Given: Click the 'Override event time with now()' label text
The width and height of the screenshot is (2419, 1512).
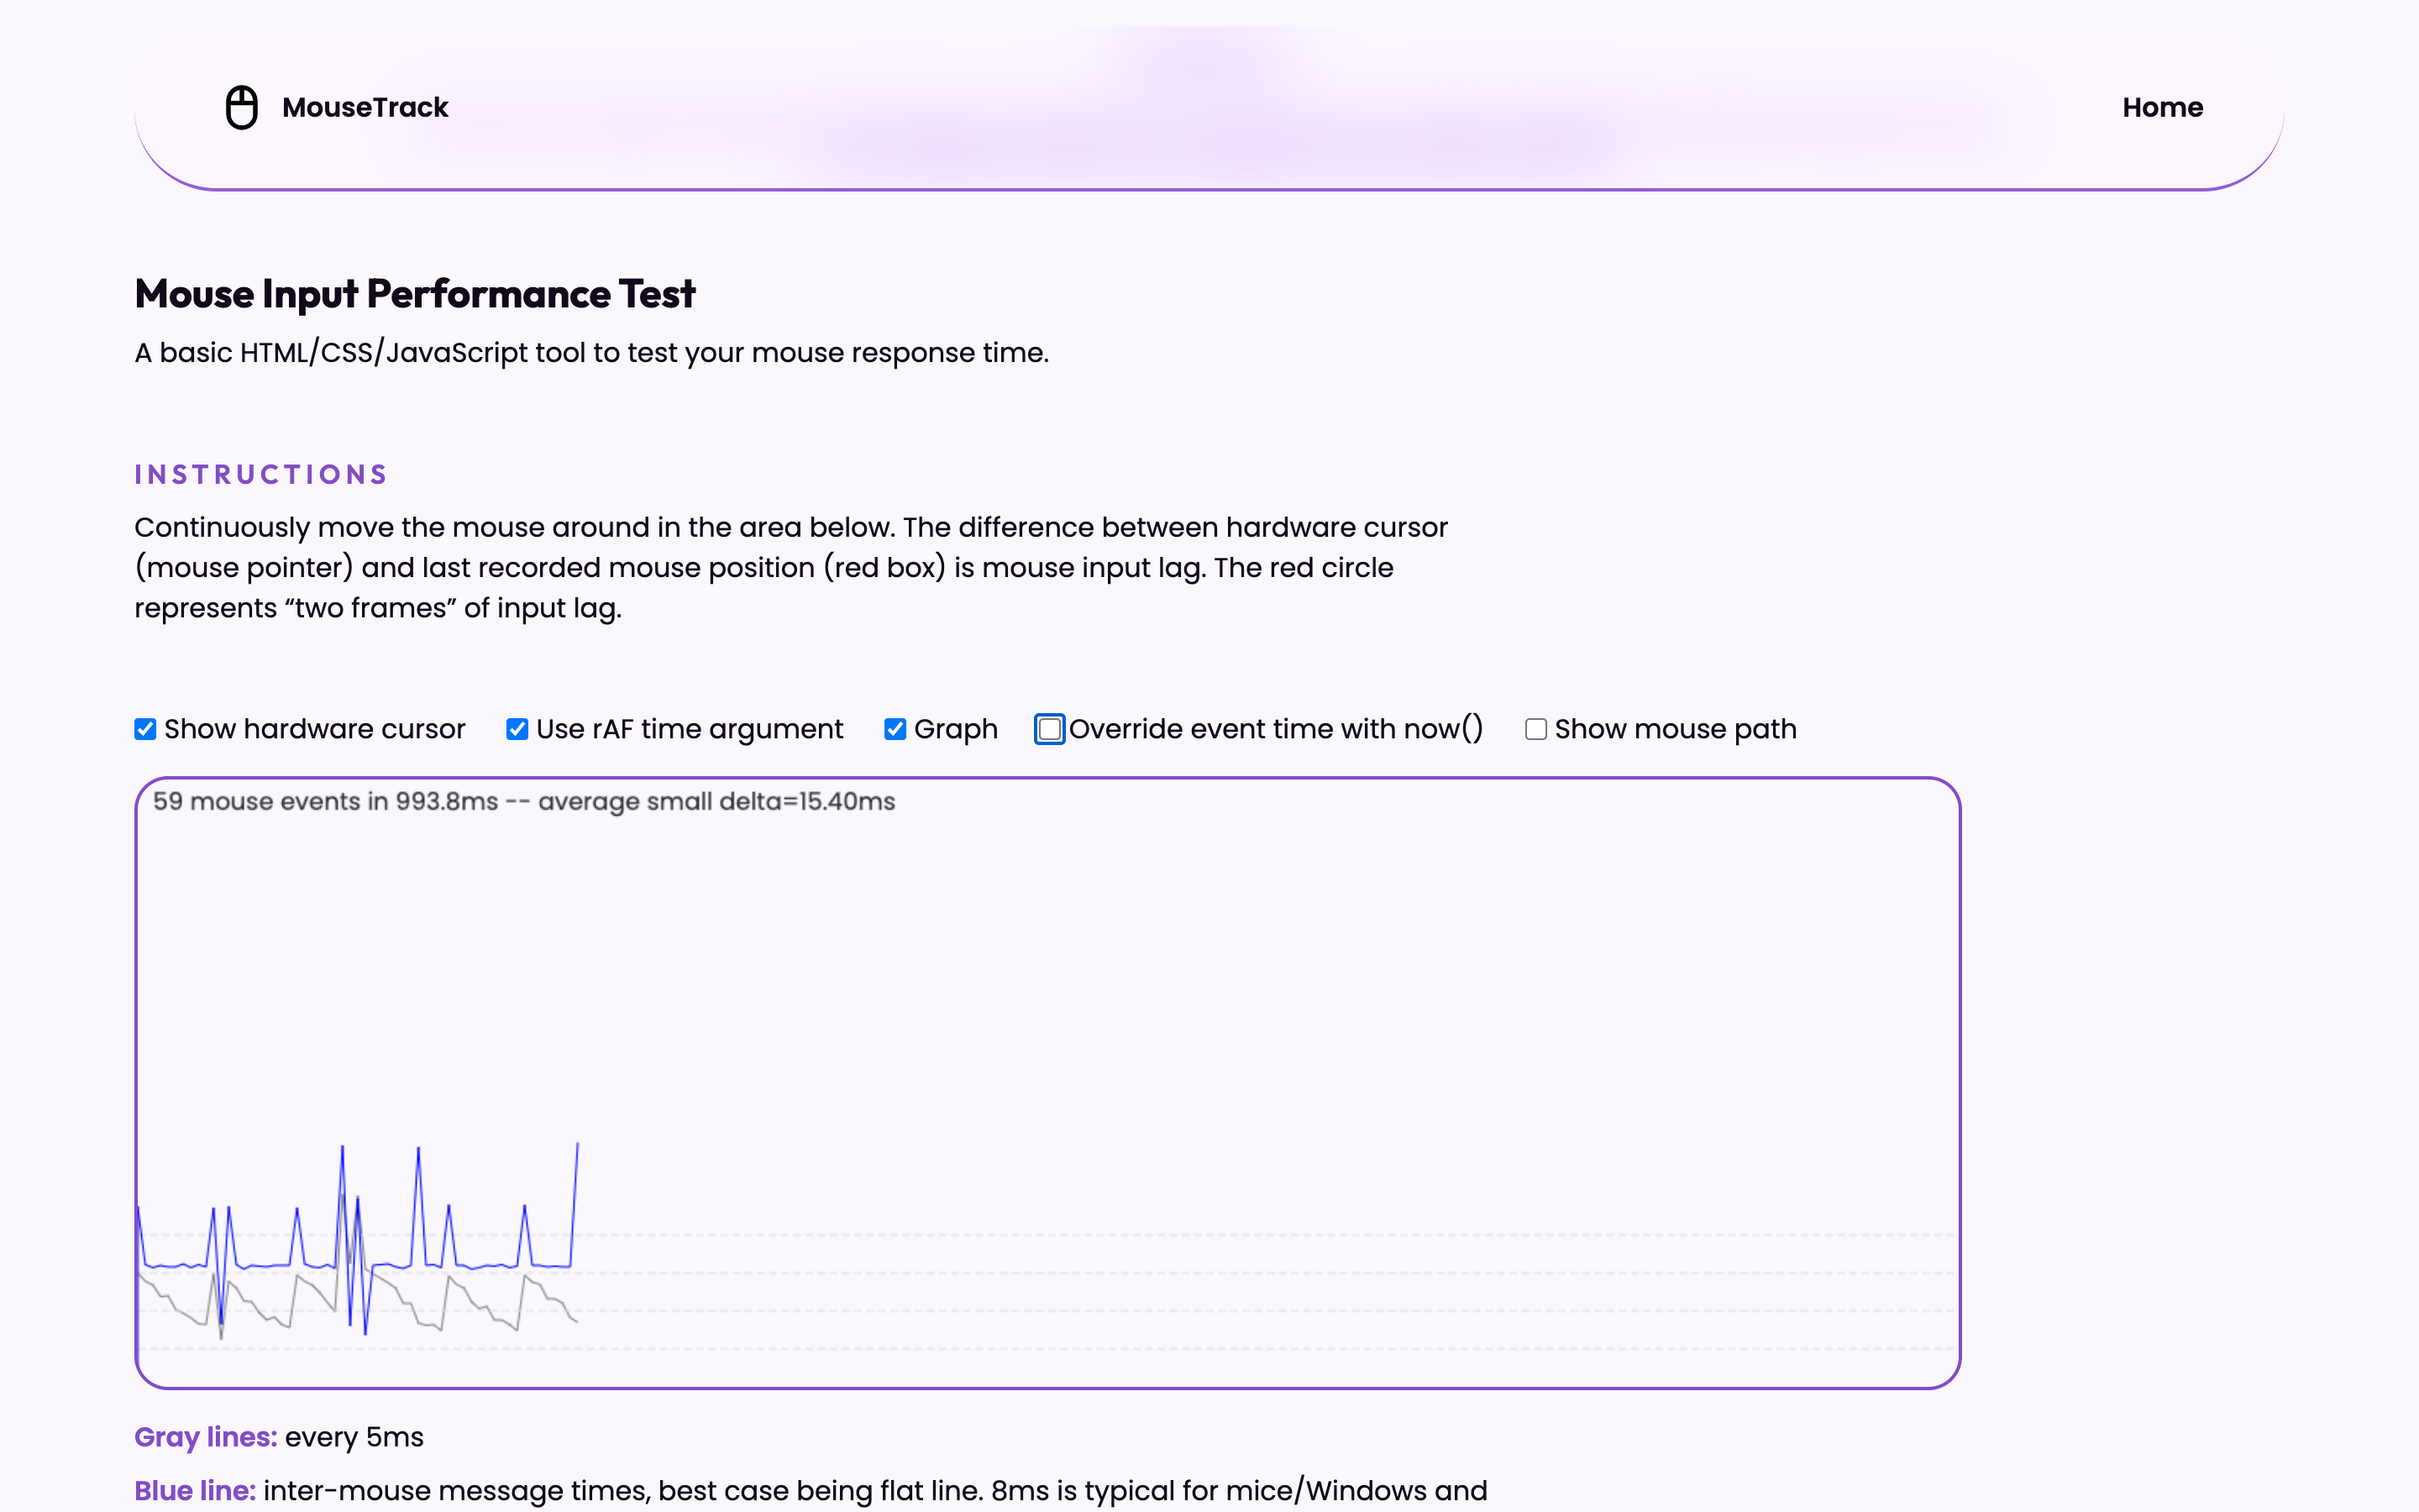Looking at the screenshot, I should (1277, 729).
